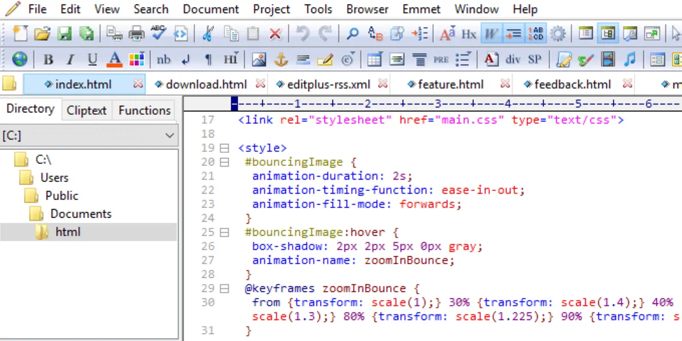The image size is (682, 341).
Task: Click the Save file toolbar icon
Action: tap(64, 34)
